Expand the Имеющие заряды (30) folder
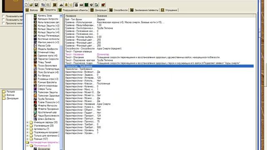267x150 pixels. tap(28, 122)
